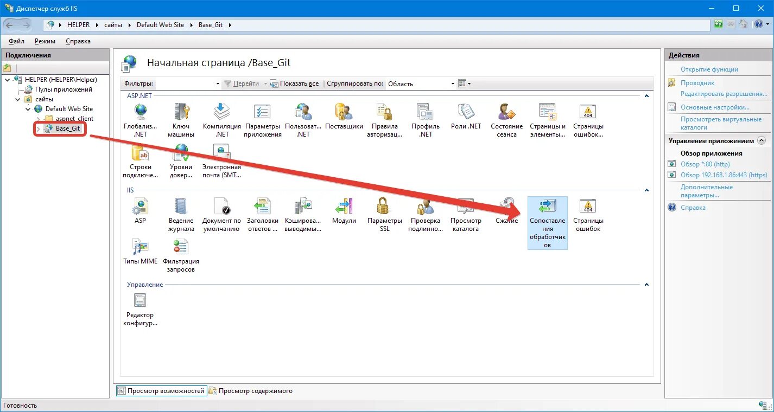Click Просмотреть виртуальные каталоги link
Screen dimensions: 774x412
(x=721, y=123)
